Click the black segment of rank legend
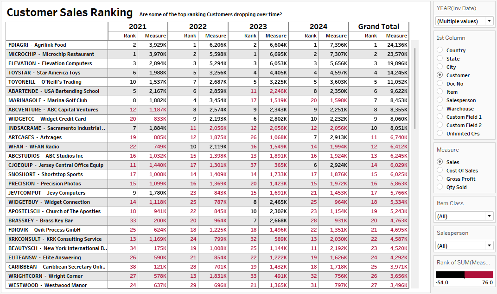 (450, 275)
